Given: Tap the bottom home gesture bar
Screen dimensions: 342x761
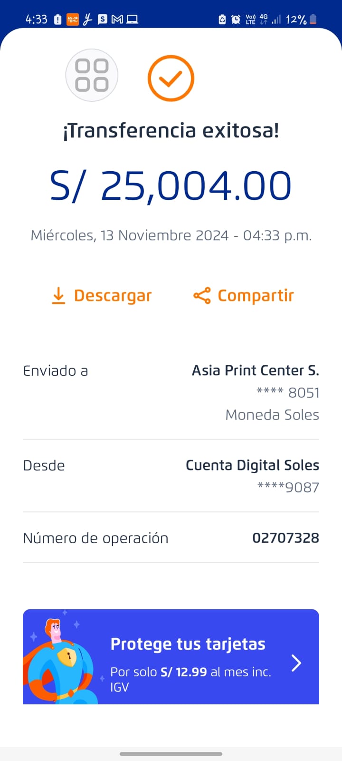Looking at the screenshot, I should point(171,753).
